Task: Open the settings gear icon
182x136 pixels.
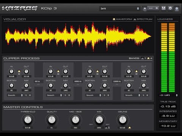Action: pos(170,8)
